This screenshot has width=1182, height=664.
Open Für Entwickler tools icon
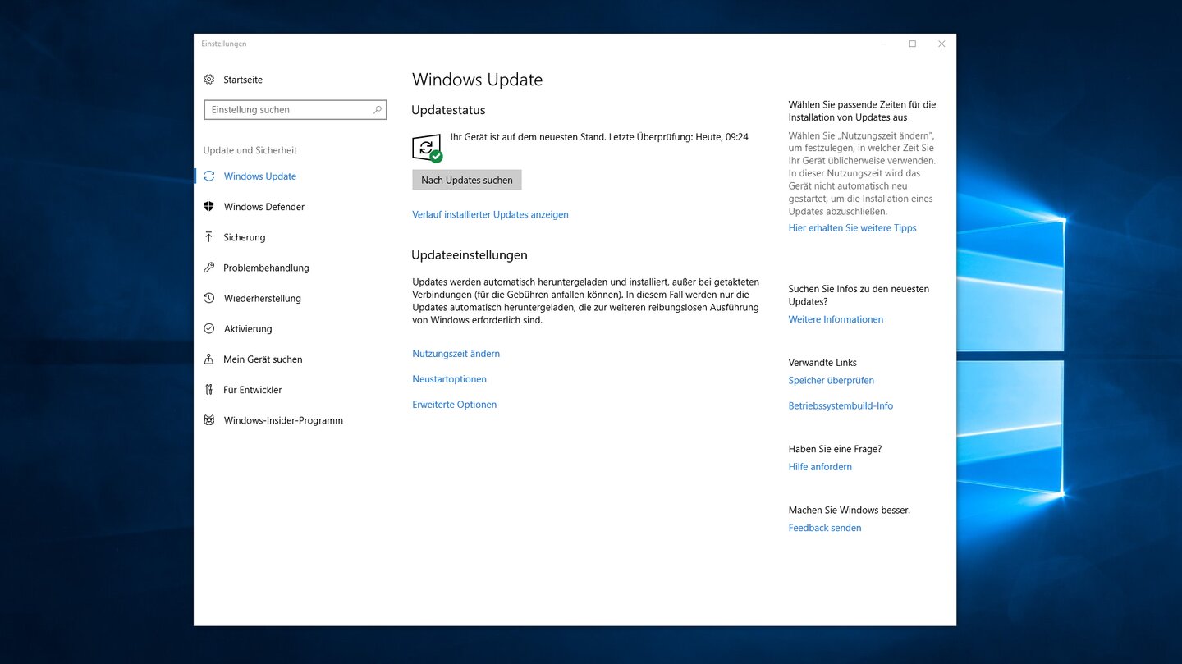tap(208, 390)
